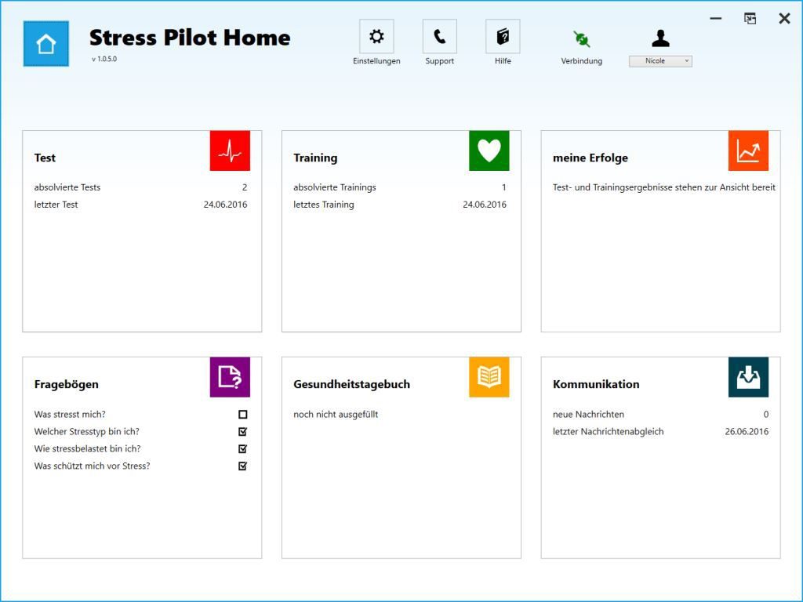Click the green Verbindung plug icon

click(x=581, y=38)
